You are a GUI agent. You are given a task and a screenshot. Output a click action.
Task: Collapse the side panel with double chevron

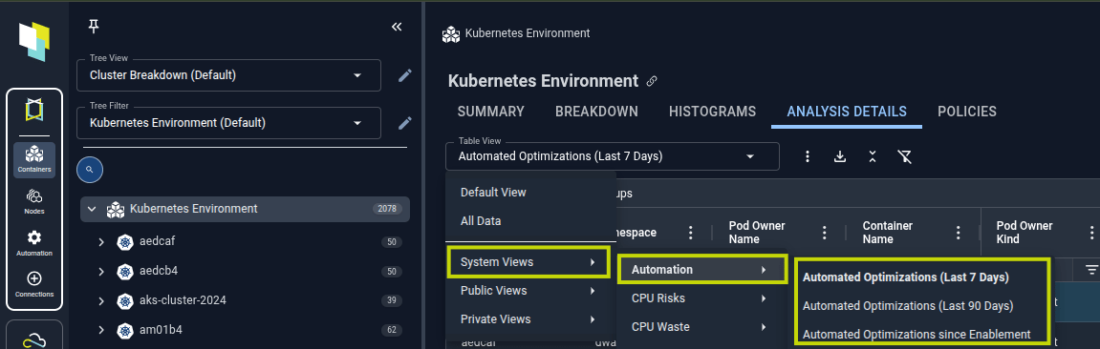[397, 27]
